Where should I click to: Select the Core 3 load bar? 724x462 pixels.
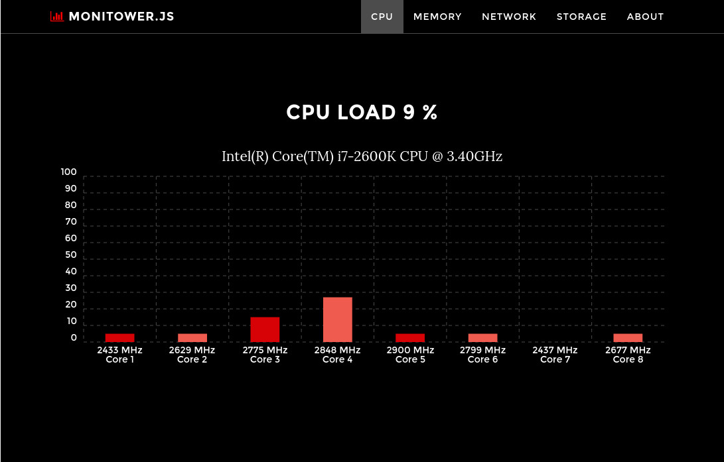pos(265,329)
